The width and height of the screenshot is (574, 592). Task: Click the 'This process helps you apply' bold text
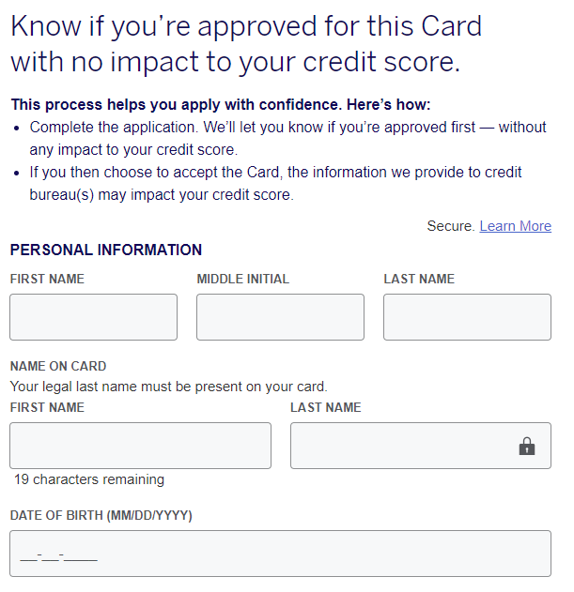click(220, 105)
